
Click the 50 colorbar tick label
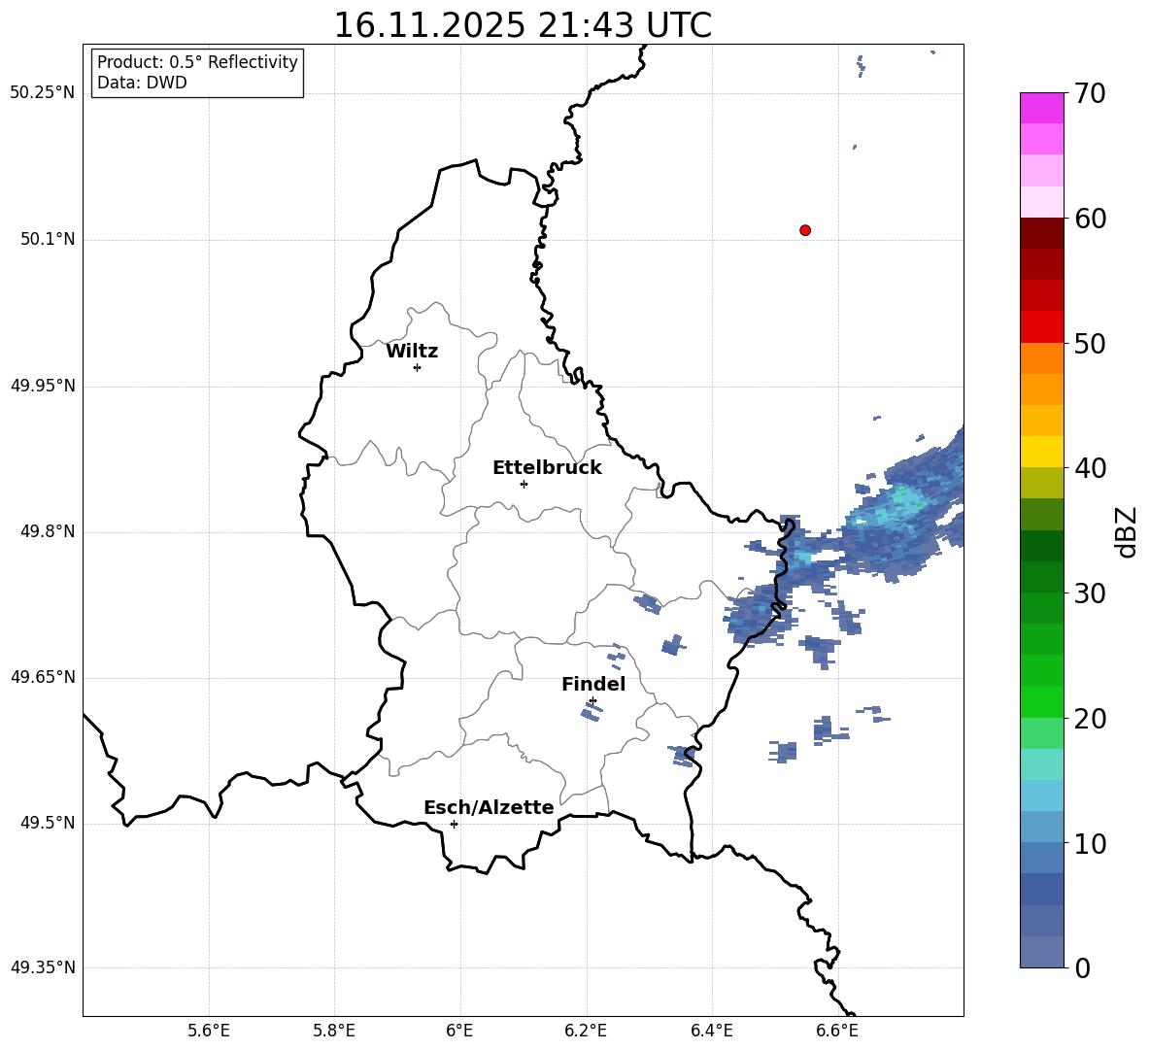tap(1090, 343)
